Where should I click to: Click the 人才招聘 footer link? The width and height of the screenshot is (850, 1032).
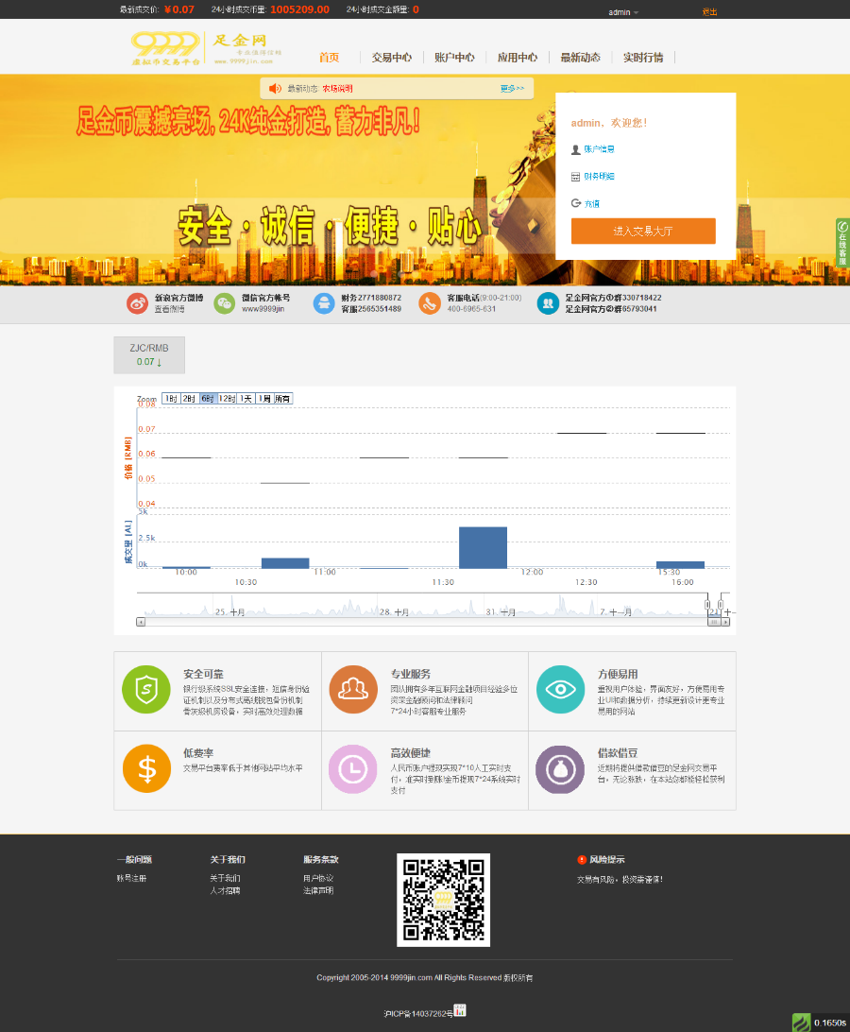point(225,890)
